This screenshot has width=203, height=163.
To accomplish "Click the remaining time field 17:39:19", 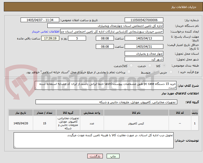I will click(50, 38).
